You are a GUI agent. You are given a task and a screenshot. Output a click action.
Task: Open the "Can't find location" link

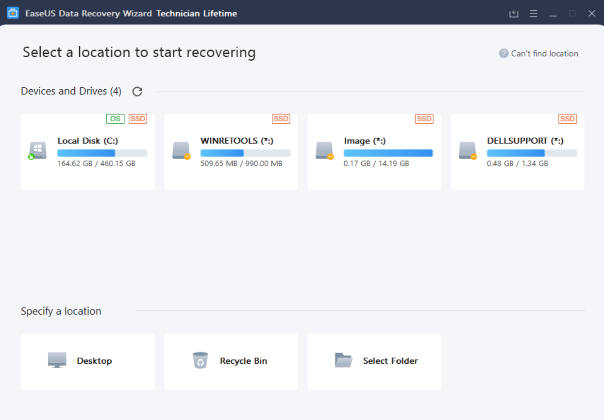[544, 53]
